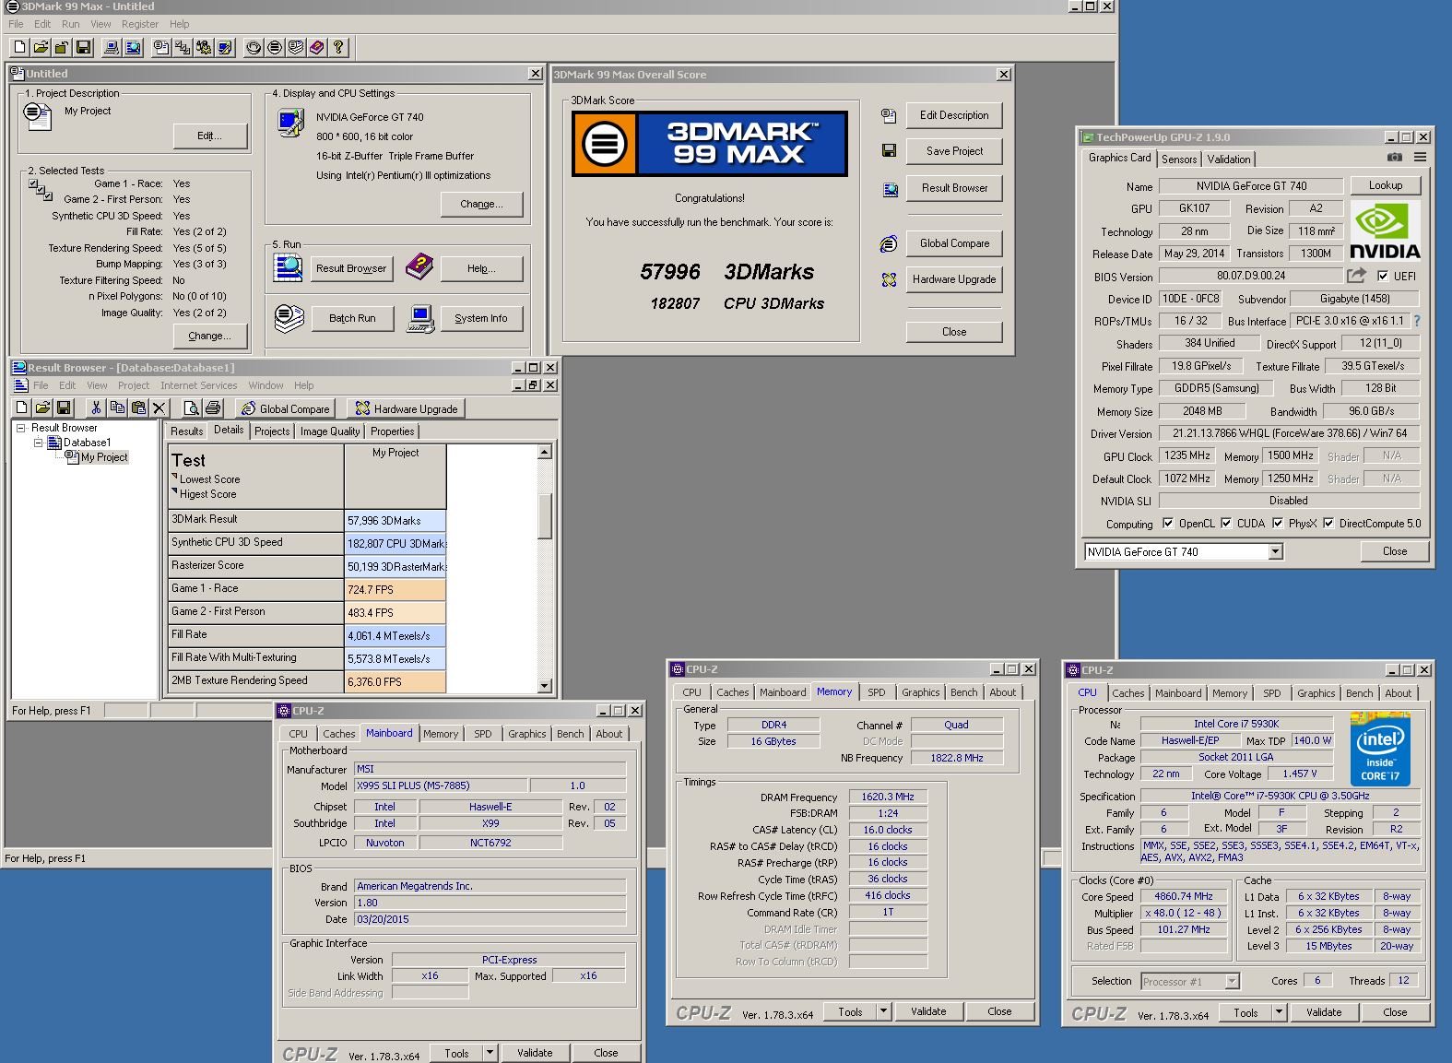This screenshot has height=1063, width=1452.
Task: Toggle the PhysX checkbox in GPU-Z
Action: click(1278, 523)
